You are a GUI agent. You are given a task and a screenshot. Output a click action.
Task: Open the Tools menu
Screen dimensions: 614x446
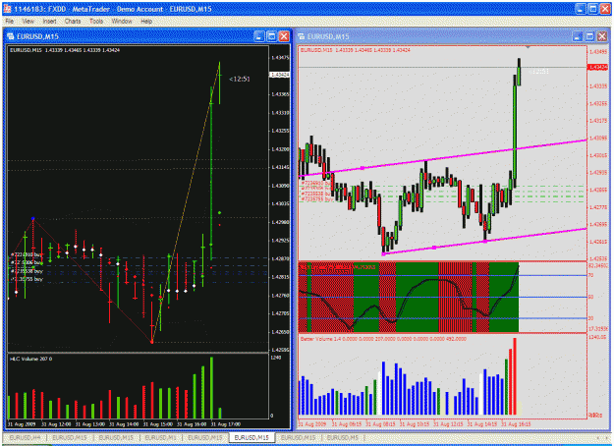pos(96,22)
